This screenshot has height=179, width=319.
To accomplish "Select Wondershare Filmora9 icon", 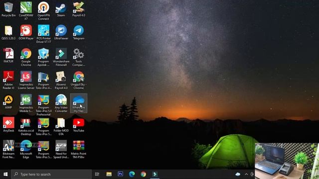I will tap(61, 57).
